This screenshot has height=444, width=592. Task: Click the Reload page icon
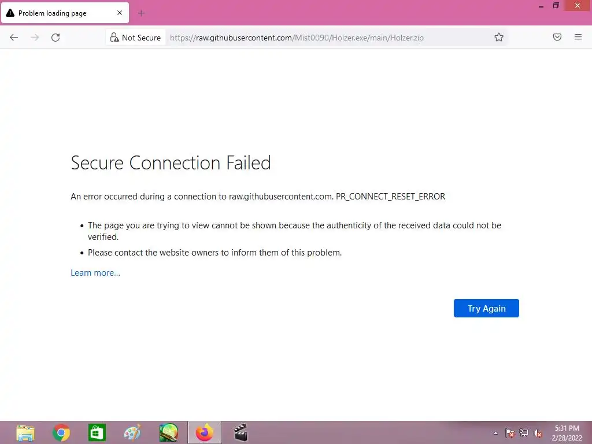pyautogui.click(x=55, y=38)
